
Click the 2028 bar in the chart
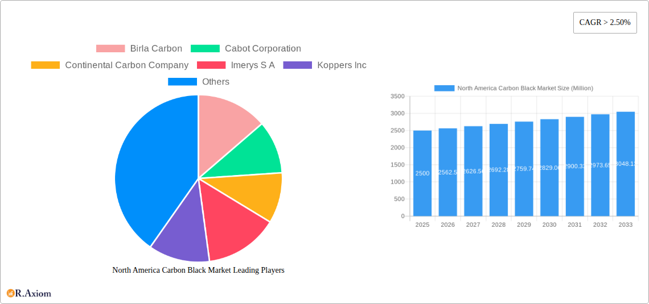pos(498,170)
